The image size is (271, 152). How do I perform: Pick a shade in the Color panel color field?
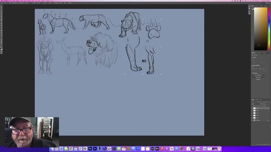tap(261, 29)
